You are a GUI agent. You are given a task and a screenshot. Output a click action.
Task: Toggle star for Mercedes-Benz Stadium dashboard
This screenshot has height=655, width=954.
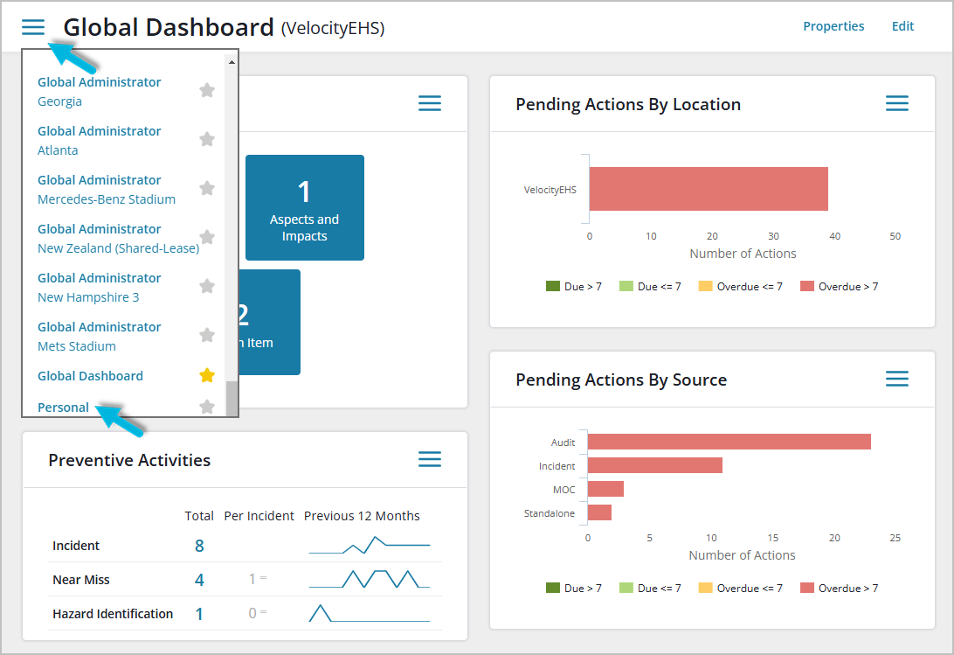[207, 188]
